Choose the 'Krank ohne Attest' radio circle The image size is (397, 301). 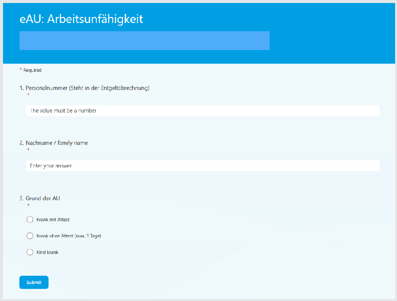pyautogui.click(x=30, y=236)
